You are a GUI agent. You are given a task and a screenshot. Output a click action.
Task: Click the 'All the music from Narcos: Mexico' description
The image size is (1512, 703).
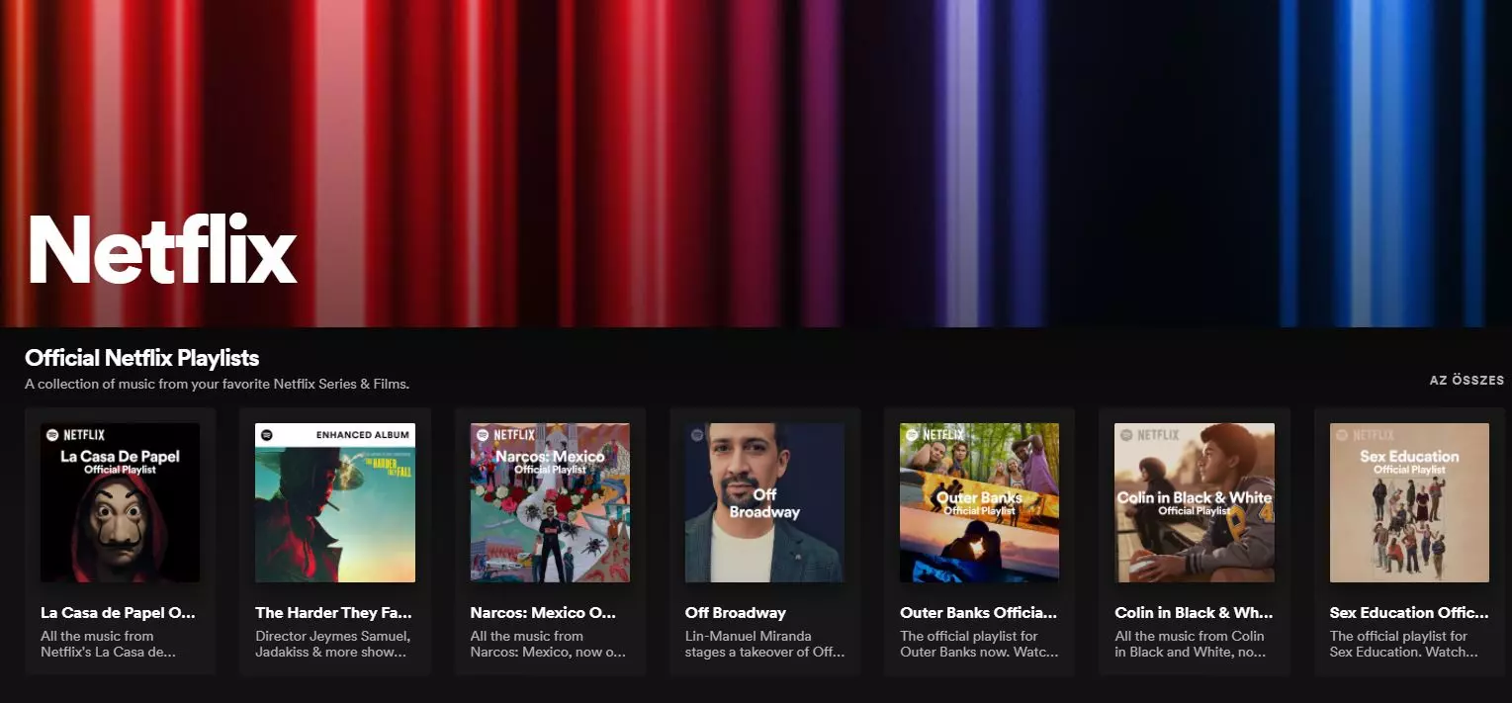coord(549,644)
